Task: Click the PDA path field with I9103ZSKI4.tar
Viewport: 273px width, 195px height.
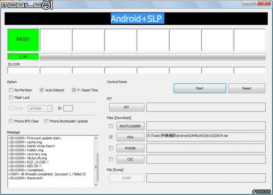Action: (x=206, y=137)
